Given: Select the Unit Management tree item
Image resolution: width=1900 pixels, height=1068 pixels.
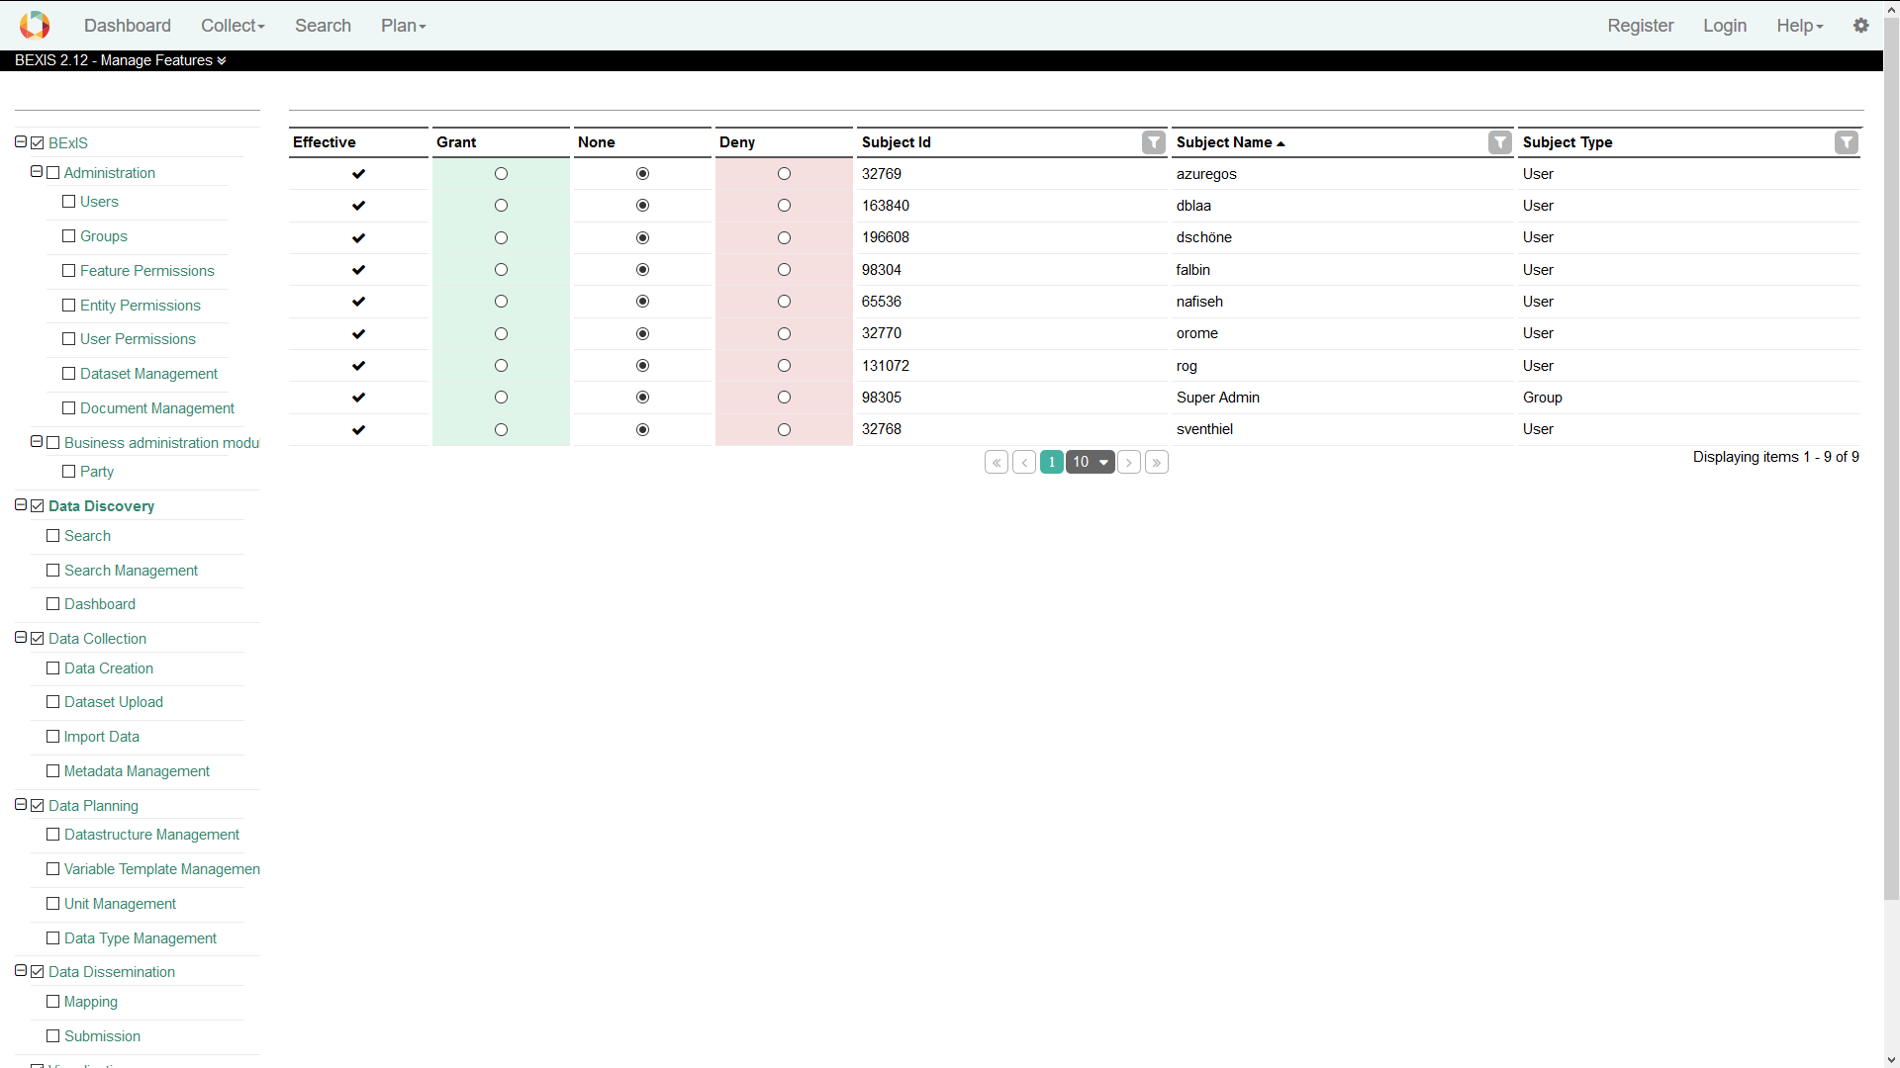Looking at the screenshot, I should (120, 904).
